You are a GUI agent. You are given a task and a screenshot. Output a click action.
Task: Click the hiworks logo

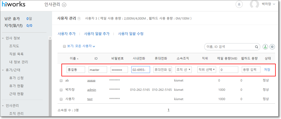[13, 4]
